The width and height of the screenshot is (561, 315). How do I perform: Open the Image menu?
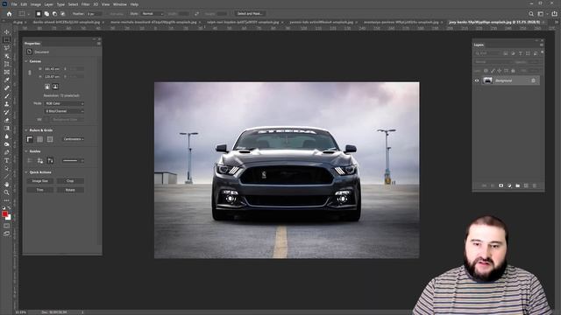click(35, 4)
